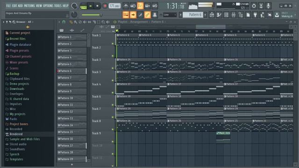
Task: Mute Track 2 with its green dot
Action: click(113, 56)
